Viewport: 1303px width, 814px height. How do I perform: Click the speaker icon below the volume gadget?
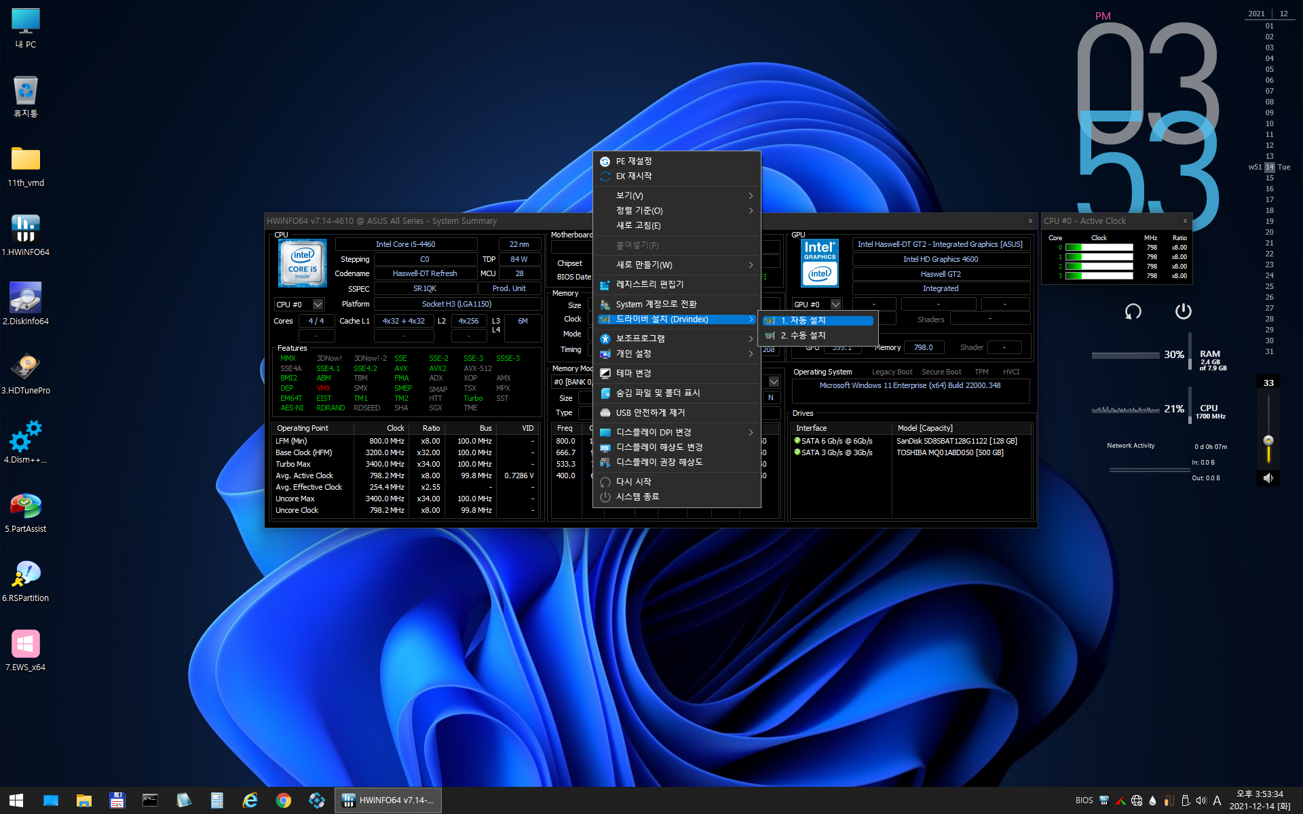[x=1268, y=478]
